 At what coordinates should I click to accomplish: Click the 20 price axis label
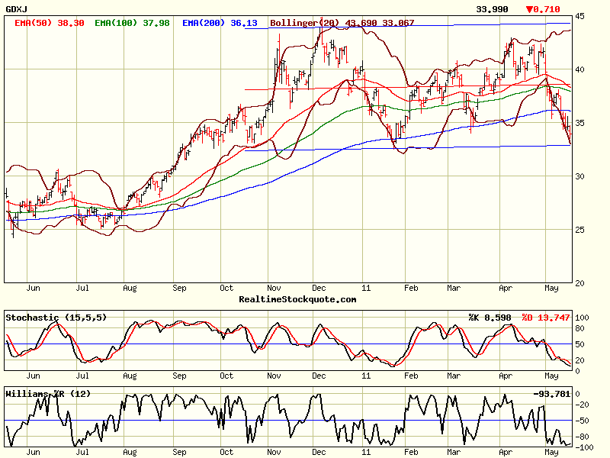580,283
